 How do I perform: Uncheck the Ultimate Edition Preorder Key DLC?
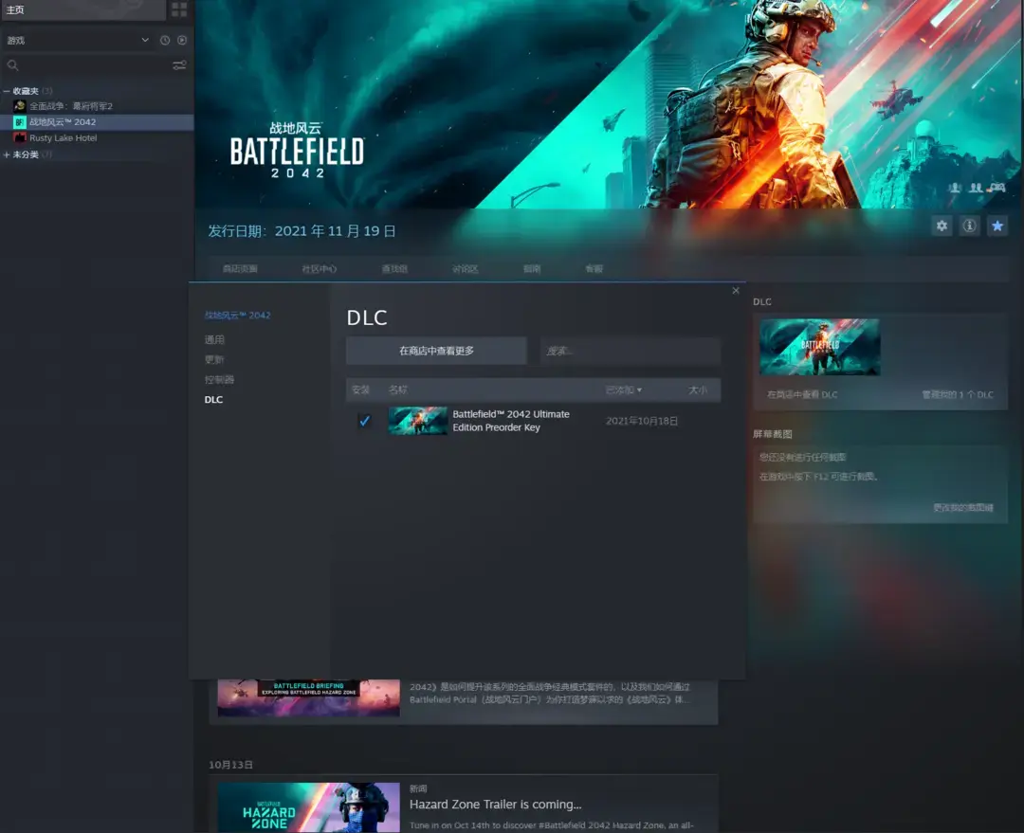pos(364,421)
